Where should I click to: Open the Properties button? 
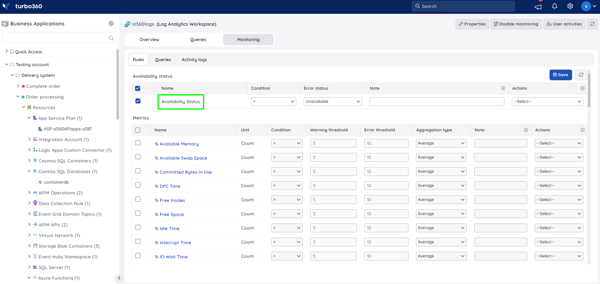tap(472, 24)
